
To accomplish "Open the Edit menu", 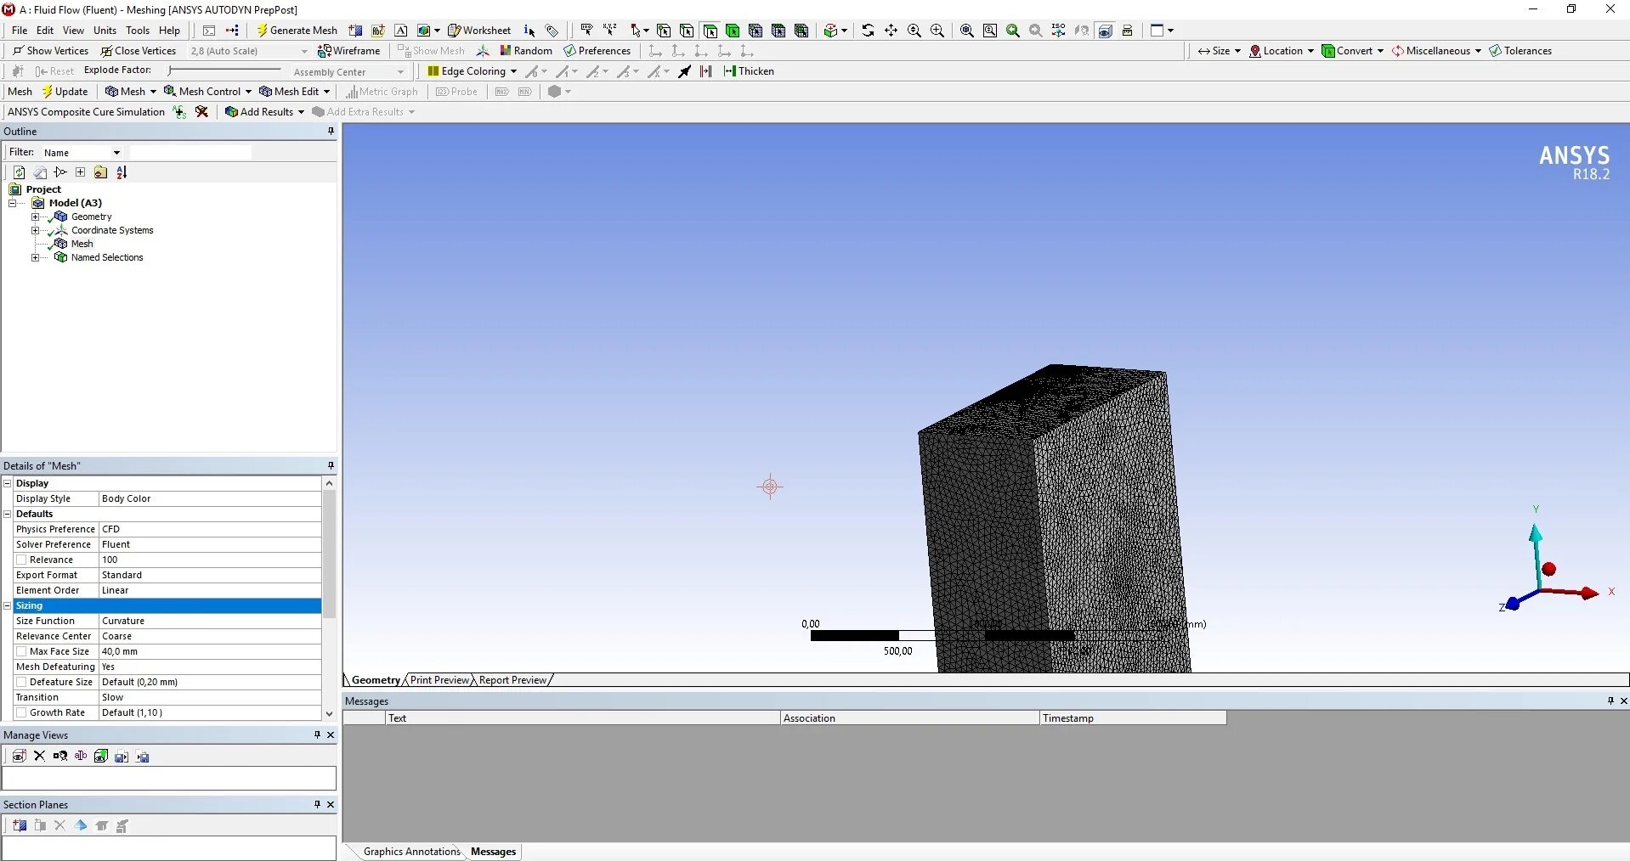I will coord(45,31).
